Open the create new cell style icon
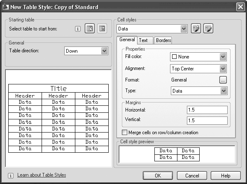The height and width of the screenshot is (184, 247). [196, 29]
